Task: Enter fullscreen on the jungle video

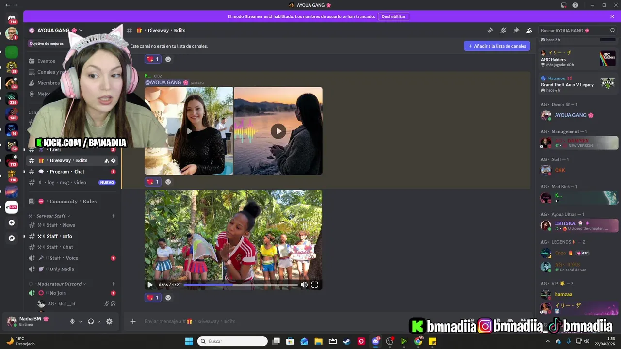Action: click(315, 285)
